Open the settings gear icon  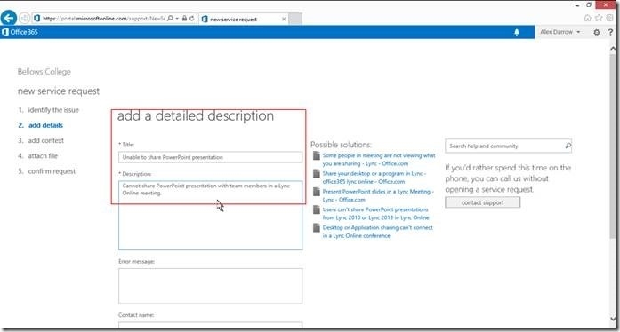point(596,32)
